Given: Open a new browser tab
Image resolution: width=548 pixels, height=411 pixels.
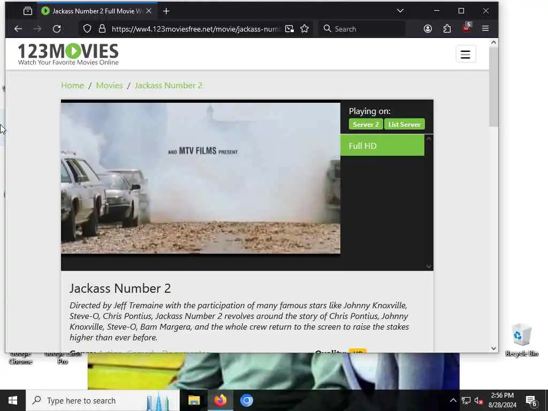Looking at the screenshot, I should [166, 11].
